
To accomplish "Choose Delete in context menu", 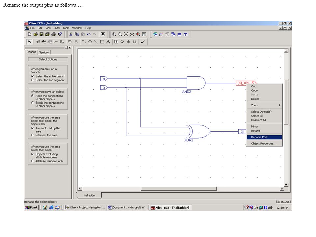I will click(264, 99).
